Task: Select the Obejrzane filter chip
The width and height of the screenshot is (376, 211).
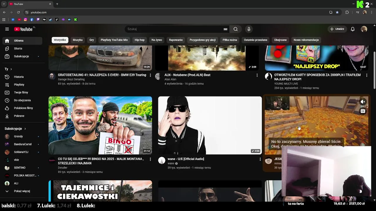Action: pyautogui.click(x=280, y=40)
